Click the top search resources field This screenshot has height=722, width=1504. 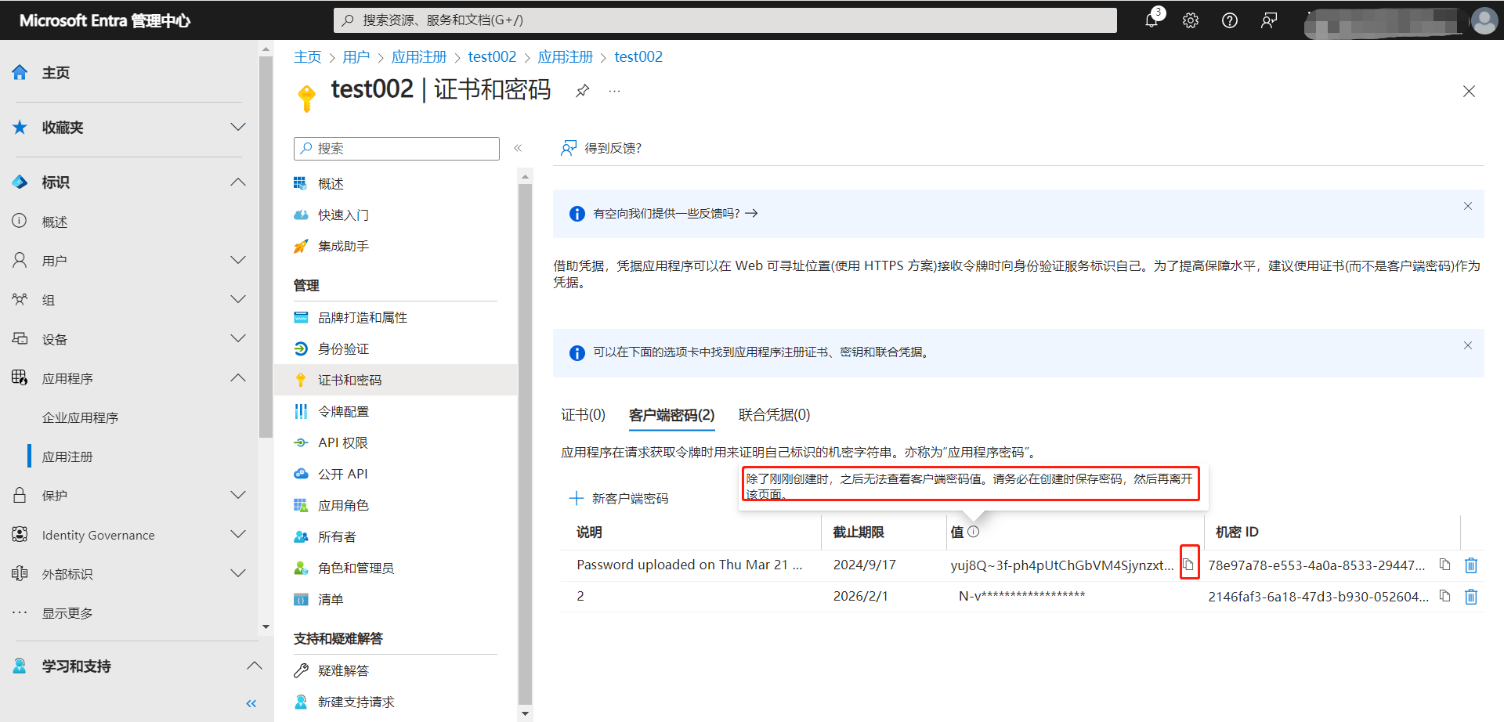click(x=725, y=20)
